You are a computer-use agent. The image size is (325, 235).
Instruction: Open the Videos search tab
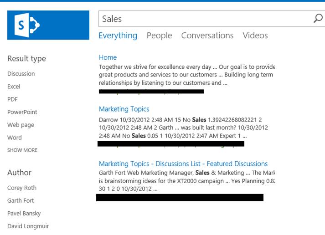tap(255, 36)
